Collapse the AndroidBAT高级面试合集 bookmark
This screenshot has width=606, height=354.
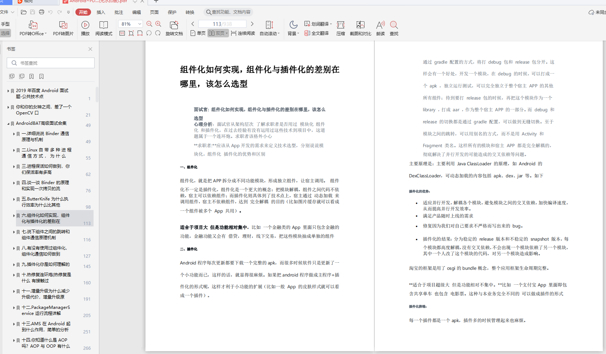point(8,124)
